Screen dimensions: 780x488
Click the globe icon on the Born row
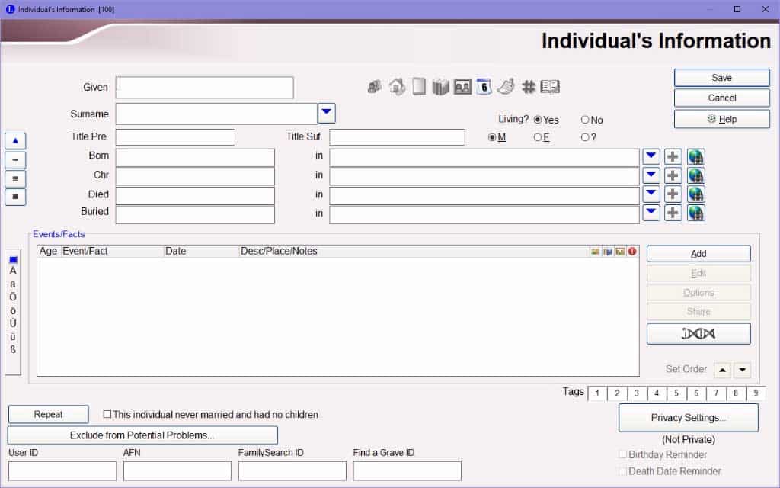(695, 157)
